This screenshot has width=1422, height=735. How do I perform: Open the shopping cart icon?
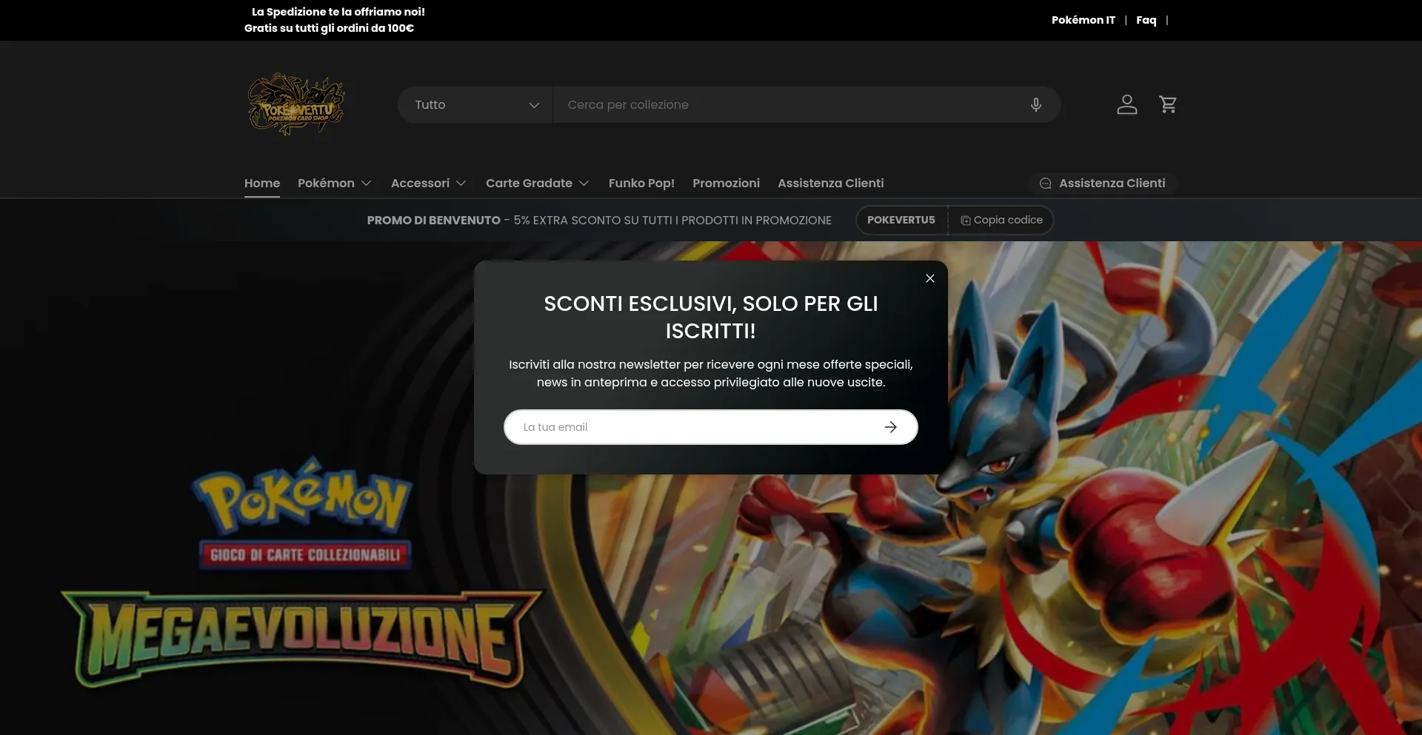1168,104
